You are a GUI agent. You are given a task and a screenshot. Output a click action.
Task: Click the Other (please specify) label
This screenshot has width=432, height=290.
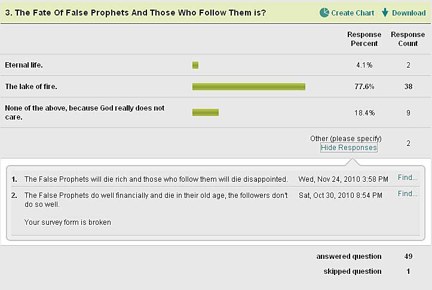click(346, 138)
